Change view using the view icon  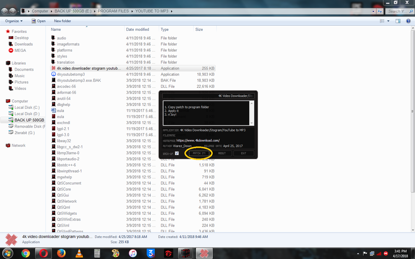[x=382, y=21]
